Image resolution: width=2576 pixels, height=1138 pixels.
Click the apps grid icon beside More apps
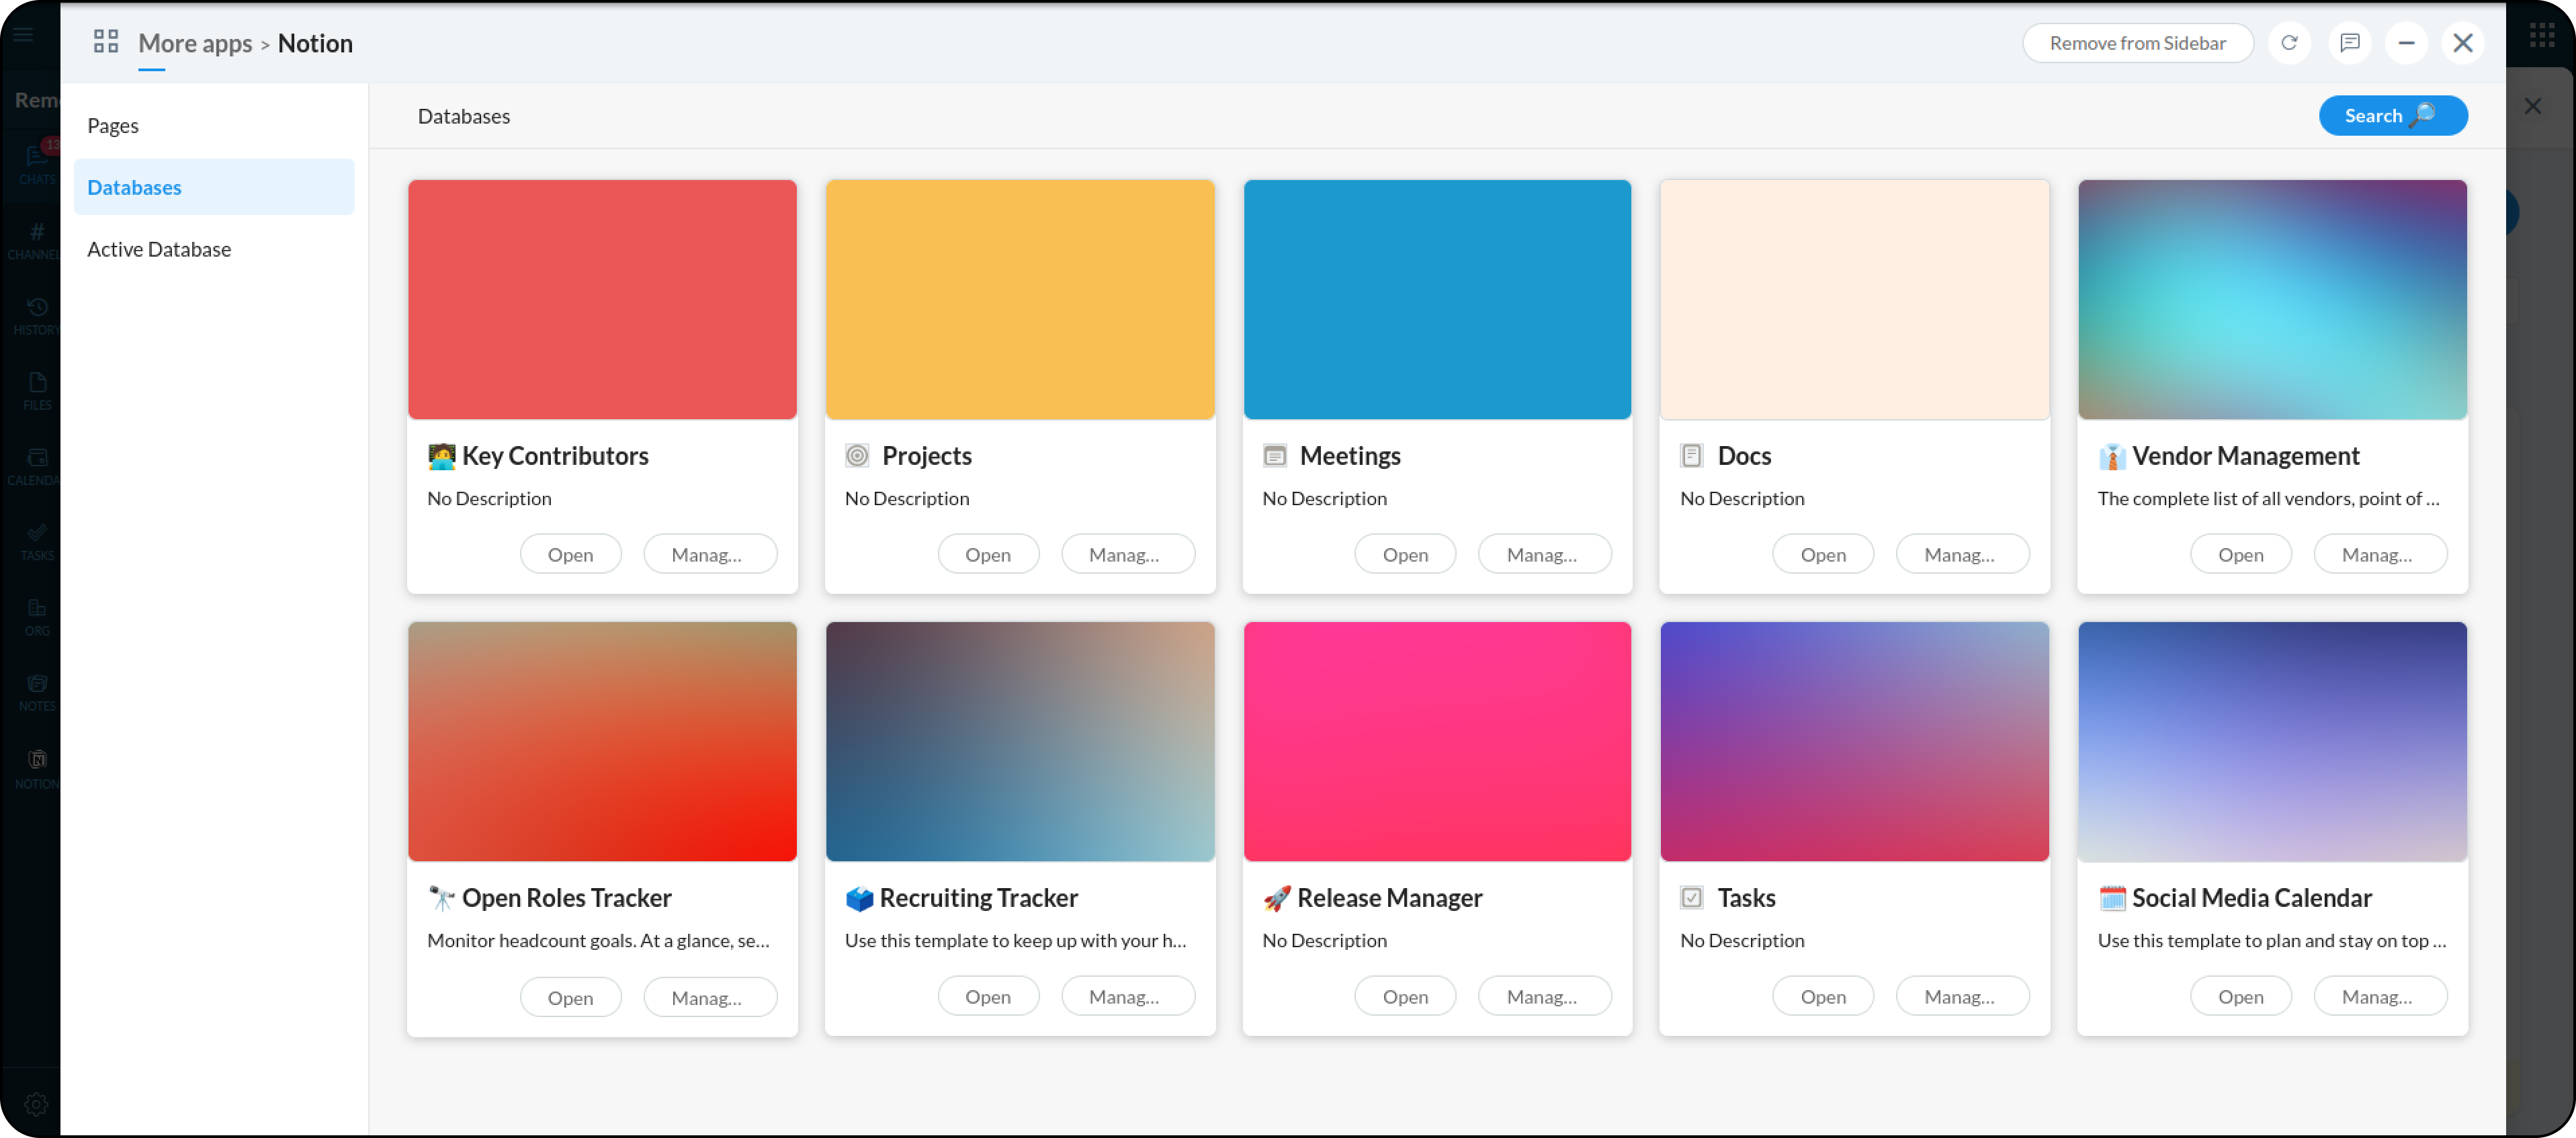click(x=106, y=42)
